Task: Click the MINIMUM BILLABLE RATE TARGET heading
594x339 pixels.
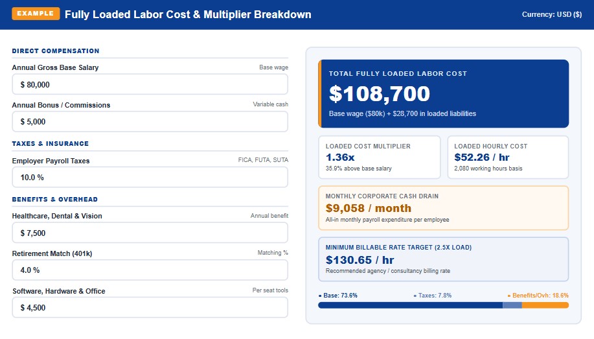Action: click(398, 247)
